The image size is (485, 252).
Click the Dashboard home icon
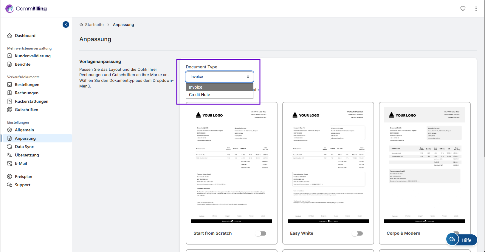[10, 36]
